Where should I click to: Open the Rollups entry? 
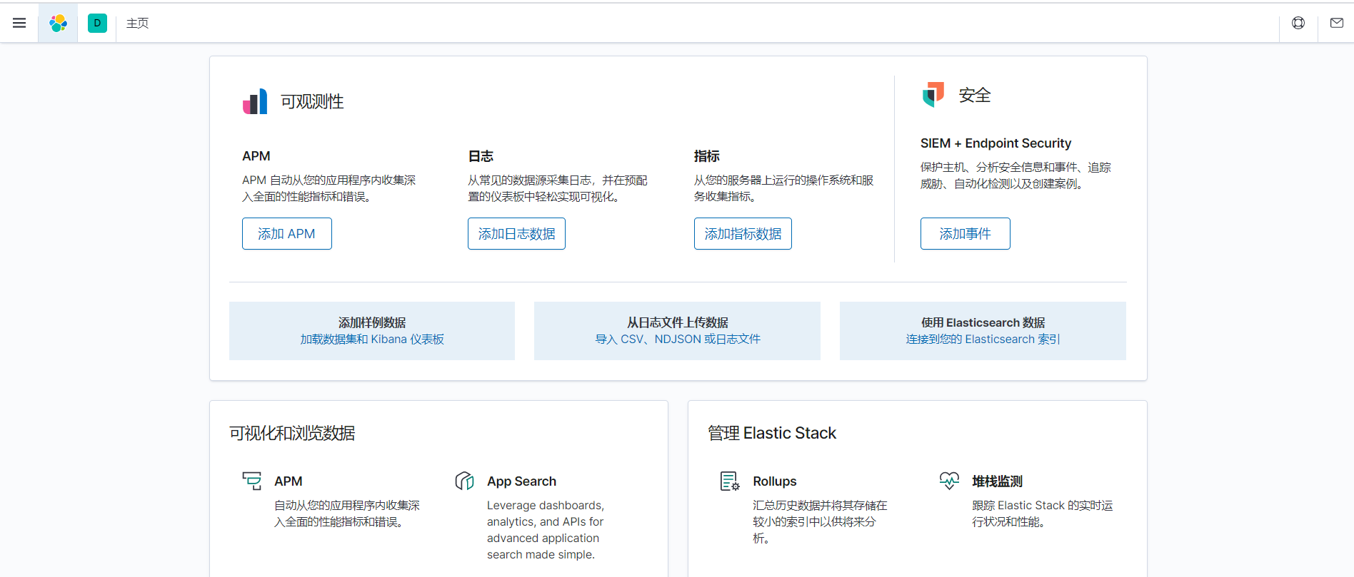[775, 481]
